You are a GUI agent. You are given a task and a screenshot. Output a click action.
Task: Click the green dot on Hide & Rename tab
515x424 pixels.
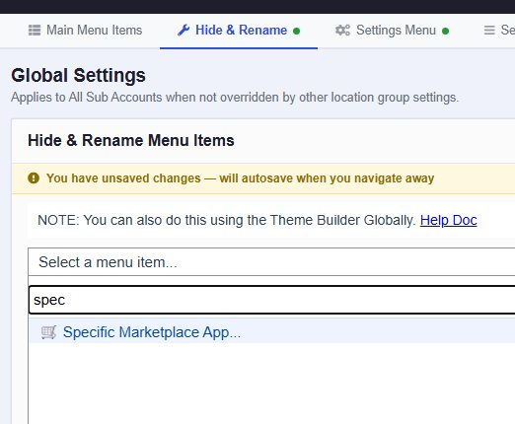coord(296,31)
